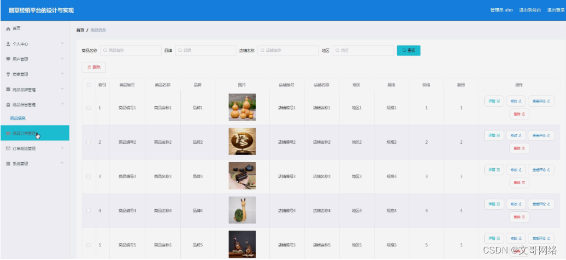Viewport: 566px width, 260px height.
Task: Expand the 商品品牌管理 sidebar menu
Action: (x=34, y=89)
